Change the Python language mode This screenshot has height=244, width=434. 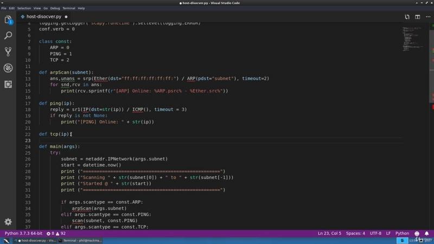[x=402, y=234]
